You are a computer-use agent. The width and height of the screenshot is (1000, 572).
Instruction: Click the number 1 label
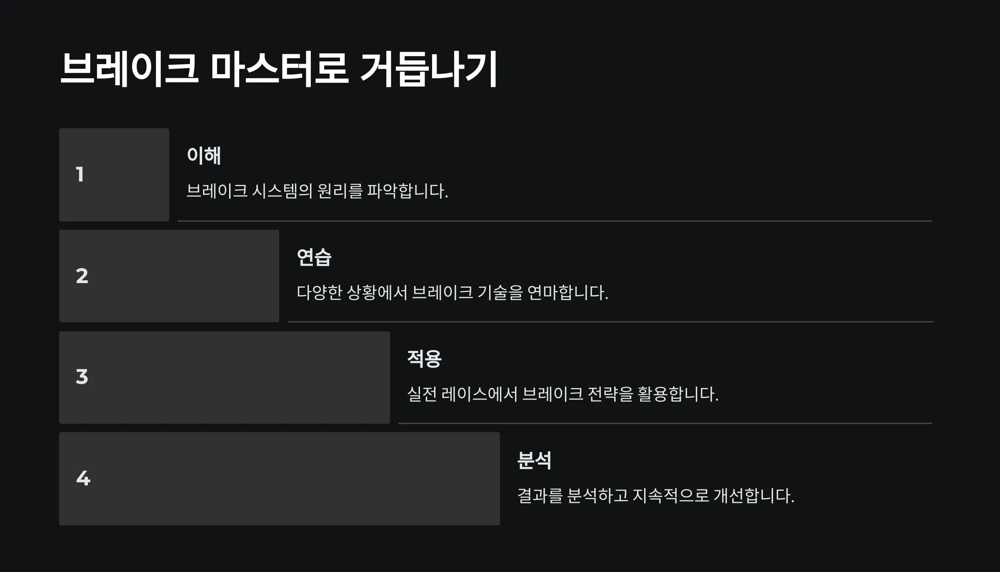(80, 174)
